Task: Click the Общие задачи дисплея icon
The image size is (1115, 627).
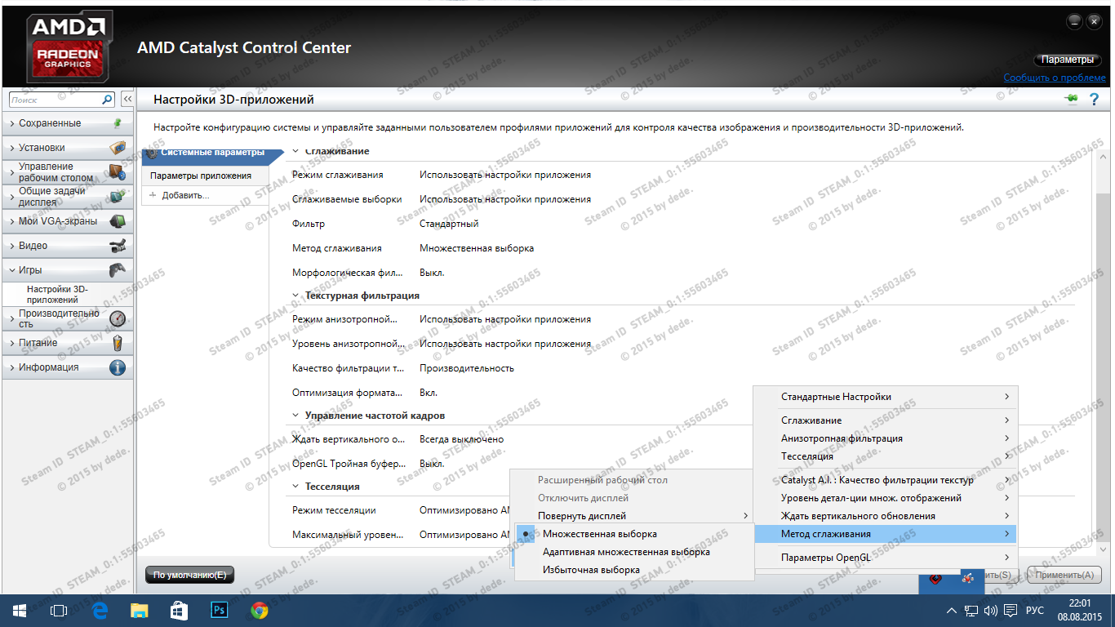Action: click(118, 197)
